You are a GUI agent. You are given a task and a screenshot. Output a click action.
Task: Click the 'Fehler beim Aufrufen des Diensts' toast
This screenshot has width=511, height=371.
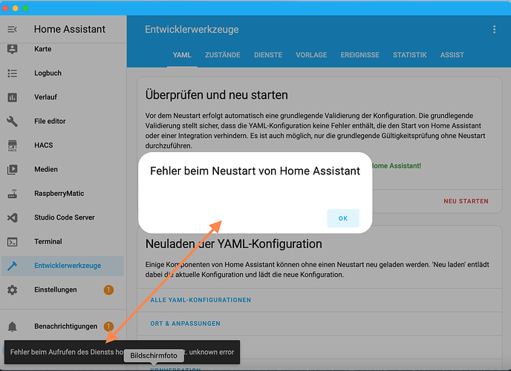point(123,352)
